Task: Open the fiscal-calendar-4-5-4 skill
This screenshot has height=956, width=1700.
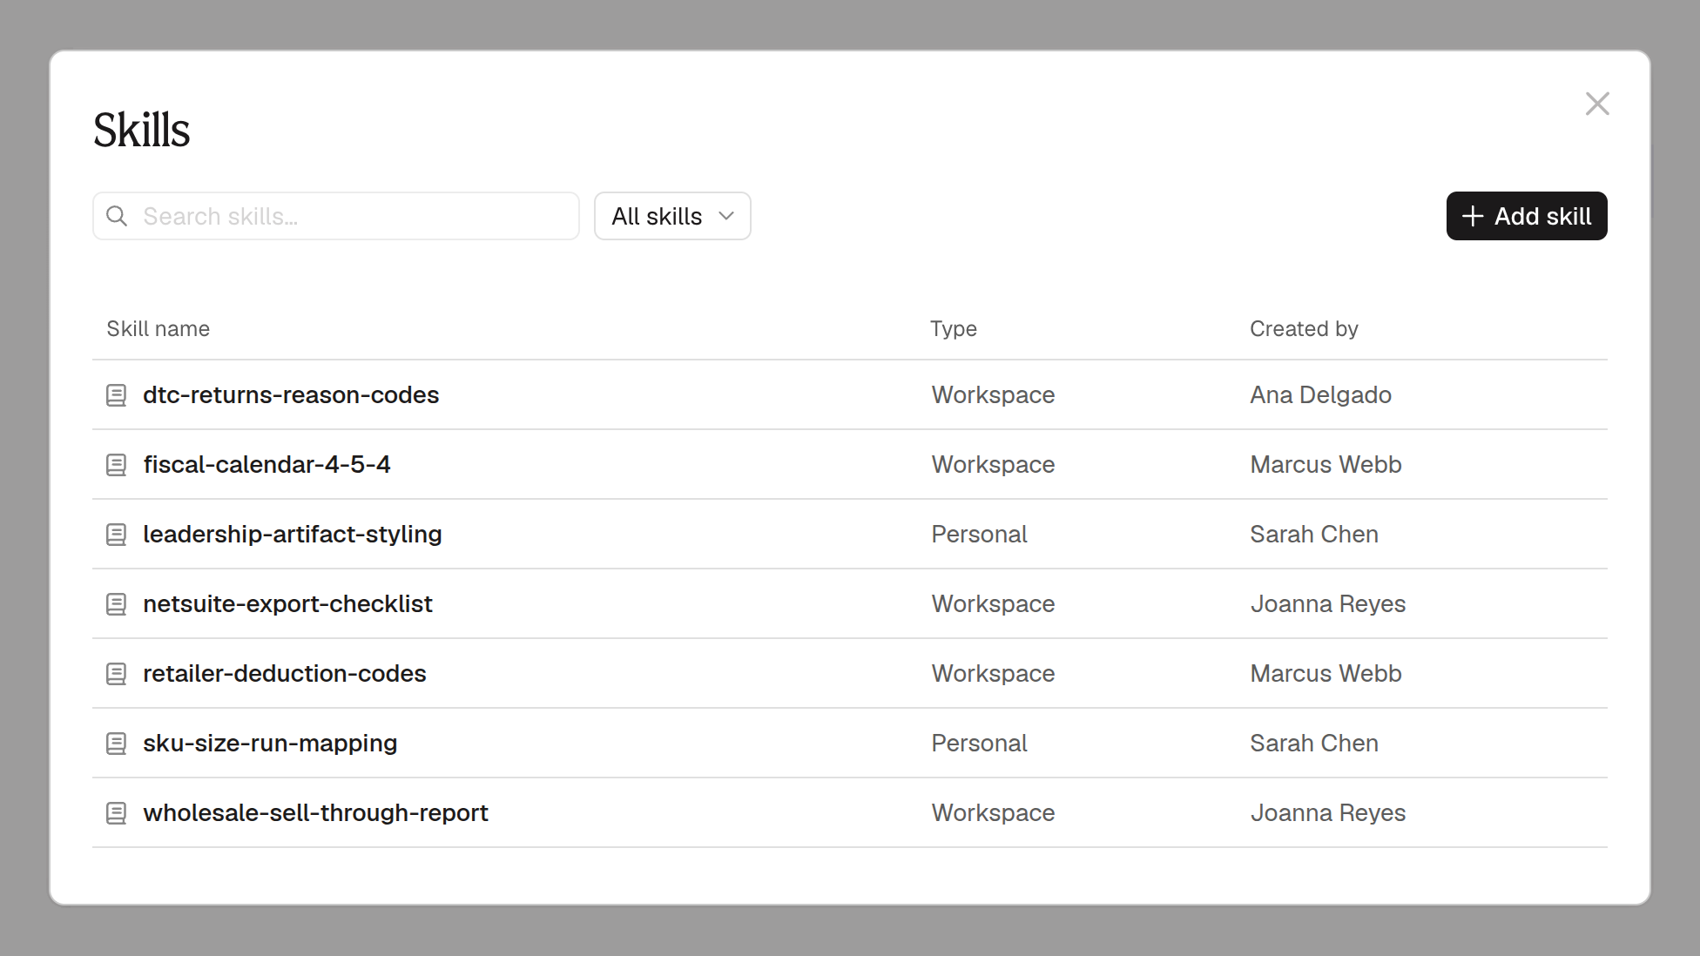Action: [266, 464]
